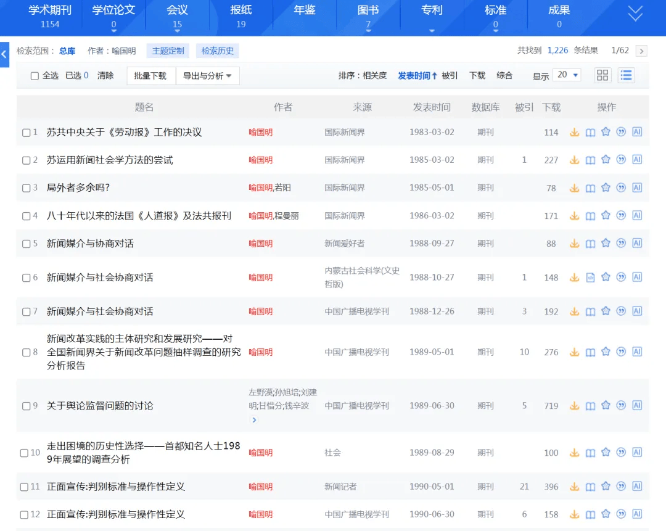Tick the checkbox for result 8

pyautogui.click(x=27, y=352)
